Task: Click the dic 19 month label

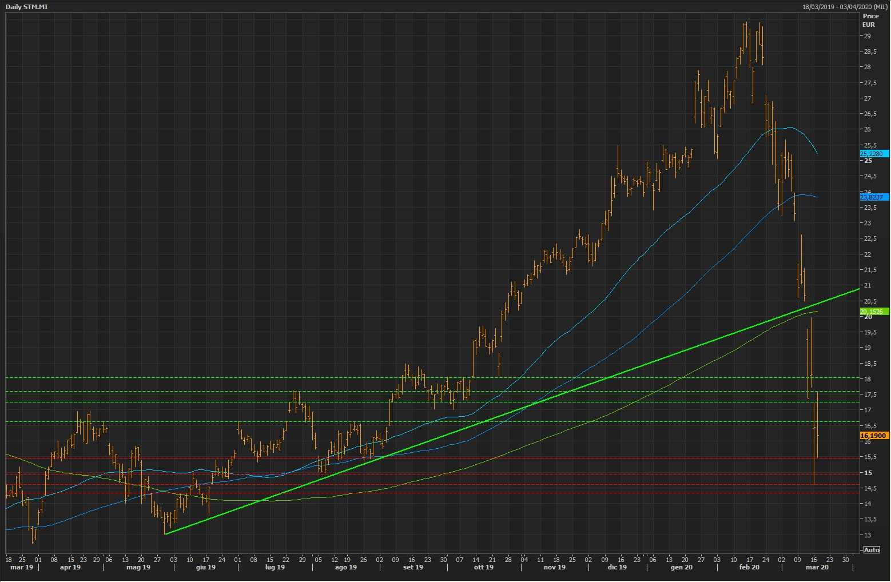Action: tap(617, 567)
